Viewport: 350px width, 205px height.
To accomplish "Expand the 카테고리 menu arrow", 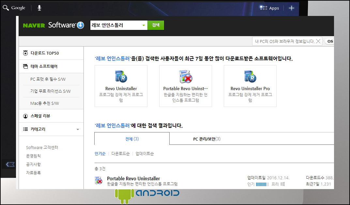I will tap(78, 129).
